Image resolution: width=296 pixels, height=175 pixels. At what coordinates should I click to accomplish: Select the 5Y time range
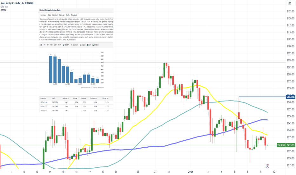(48, 45)
